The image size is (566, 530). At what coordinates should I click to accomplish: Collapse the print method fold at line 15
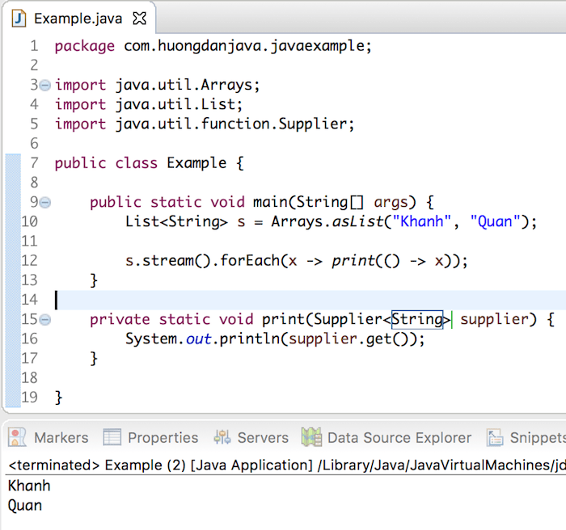45,320
